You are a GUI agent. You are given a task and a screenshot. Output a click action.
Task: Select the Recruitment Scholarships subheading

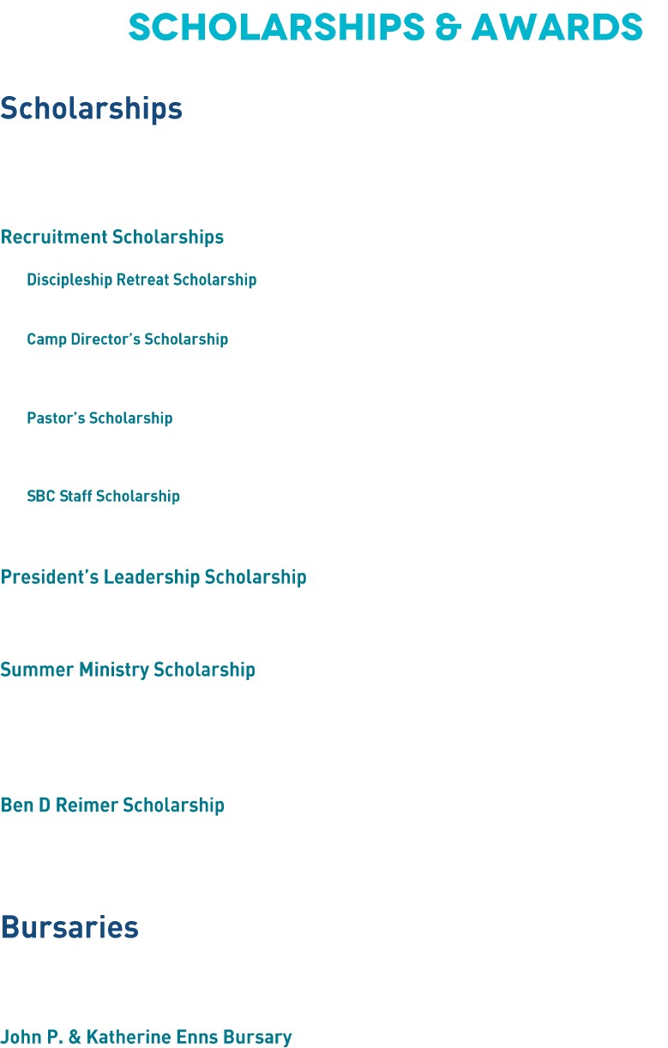pos(111,237)
